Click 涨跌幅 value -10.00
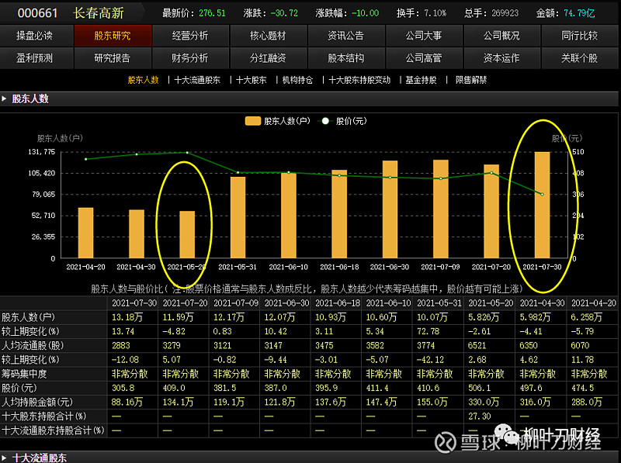This screenshot has height=463, width=621. pos(365,13)
